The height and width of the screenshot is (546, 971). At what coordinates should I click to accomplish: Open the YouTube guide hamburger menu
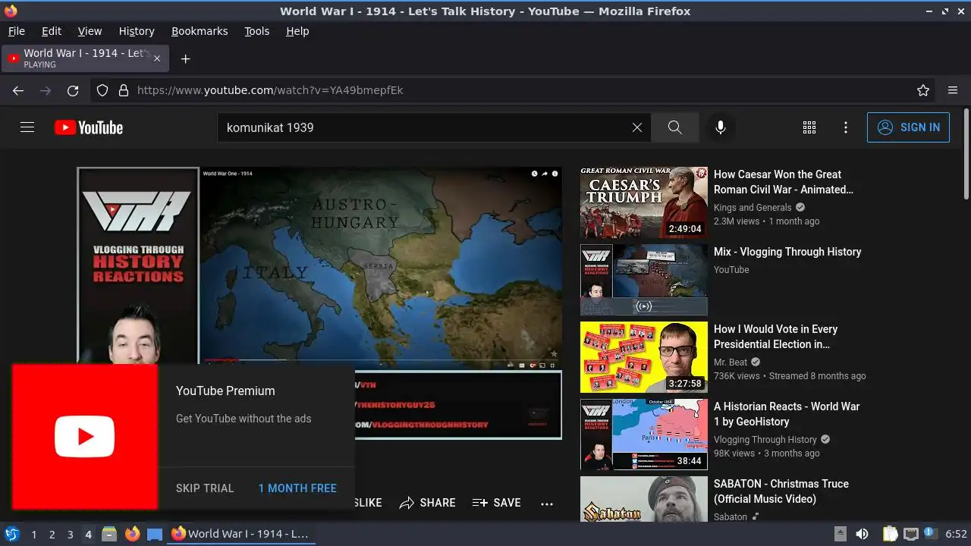27,127
